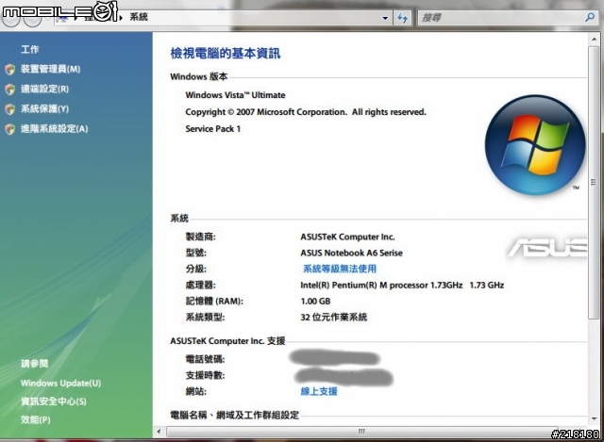Click the text ASUS Notebook A6 Serise
This screenshot has height=442, width=604.
(352, 254)
